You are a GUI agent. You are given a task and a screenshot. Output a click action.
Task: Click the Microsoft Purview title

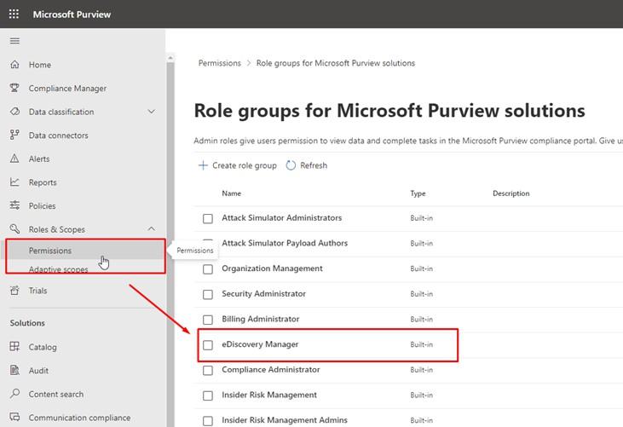tap(72, 14)
